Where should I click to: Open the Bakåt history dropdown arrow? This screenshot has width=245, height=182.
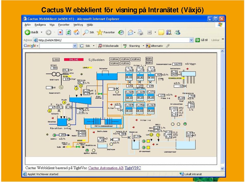[42, 32]
